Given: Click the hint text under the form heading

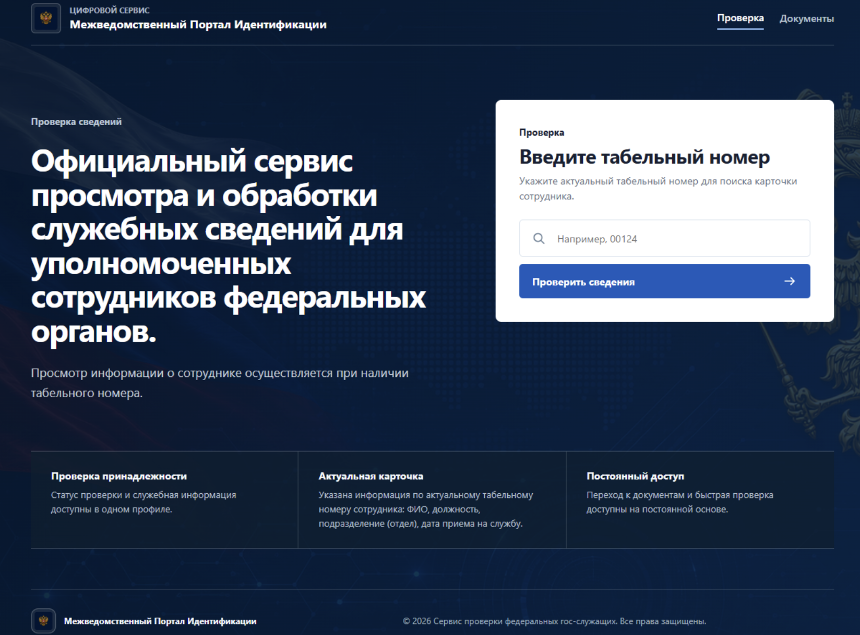Looking at the screenshot, I should tap(658, 189).
